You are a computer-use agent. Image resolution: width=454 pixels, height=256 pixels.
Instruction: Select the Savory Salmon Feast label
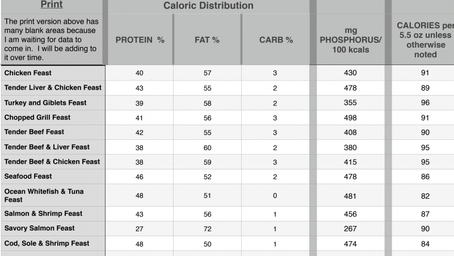39,228
